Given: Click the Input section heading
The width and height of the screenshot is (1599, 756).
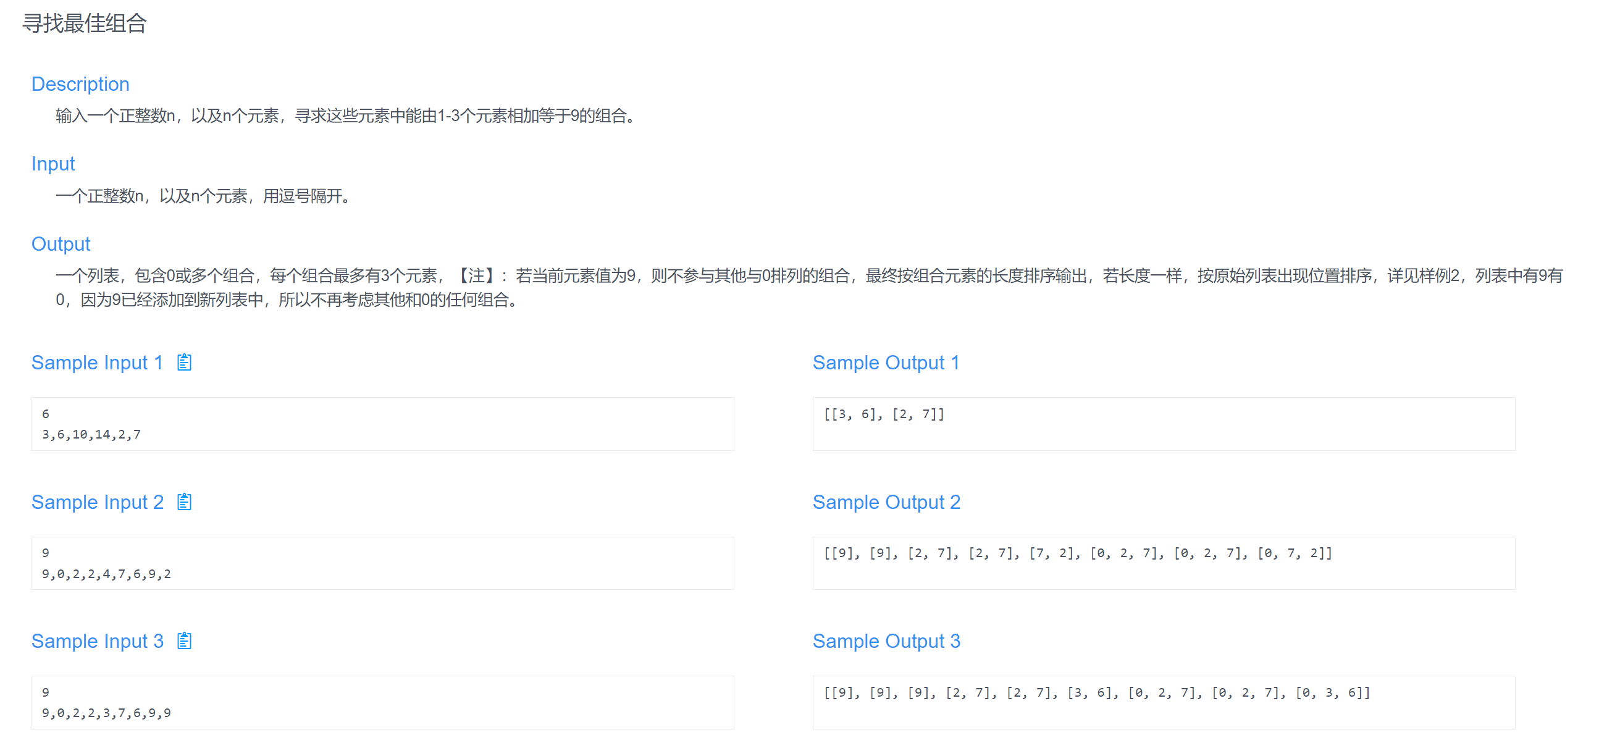Looking at the screenshot, I should (53, 164).
